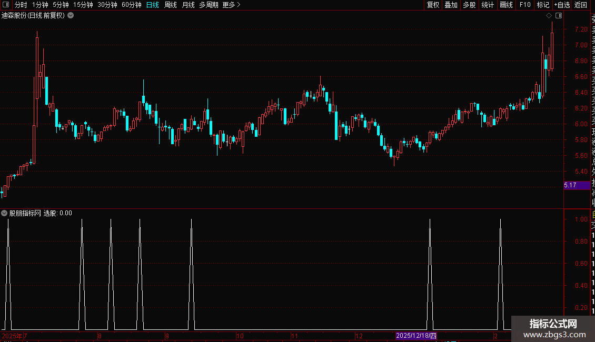Click the 选股: 0.00 indicator value
The image size is (595, 342).
tap(58, 213)
